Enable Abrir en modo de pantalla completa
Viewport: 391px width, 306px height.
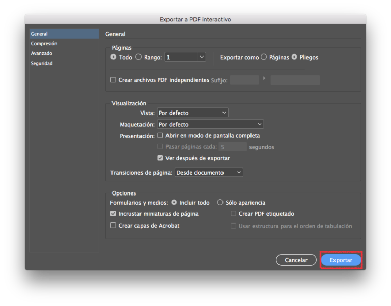click(160, 135)
